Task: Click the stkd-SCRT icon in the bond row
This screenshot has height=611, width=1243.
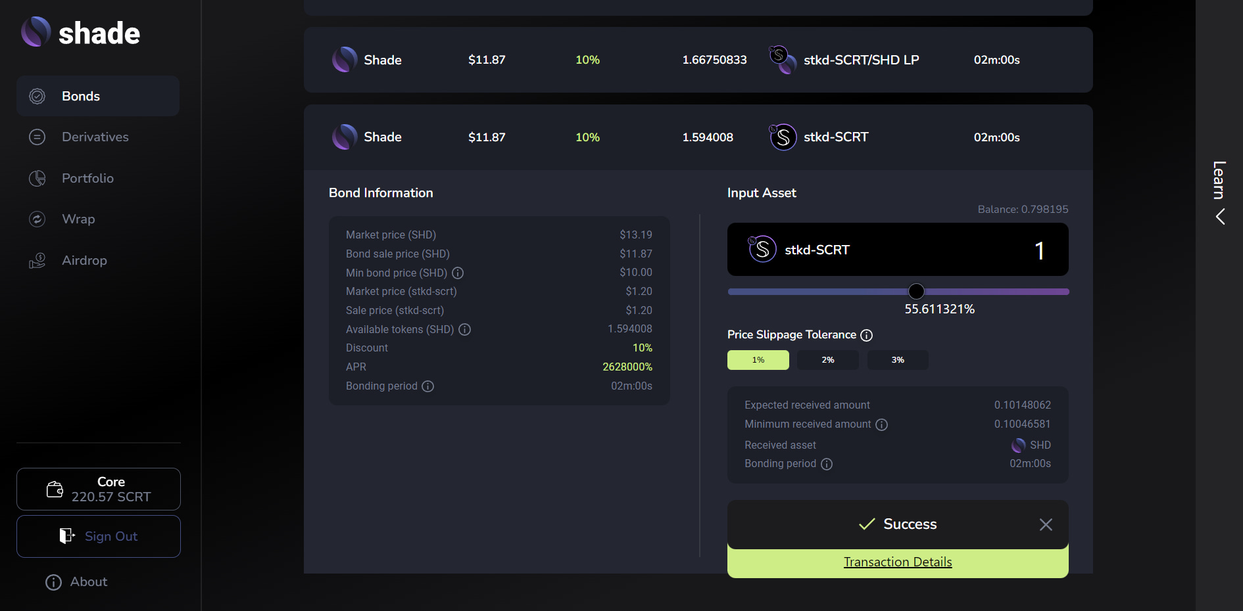Action: click(783, 137)
